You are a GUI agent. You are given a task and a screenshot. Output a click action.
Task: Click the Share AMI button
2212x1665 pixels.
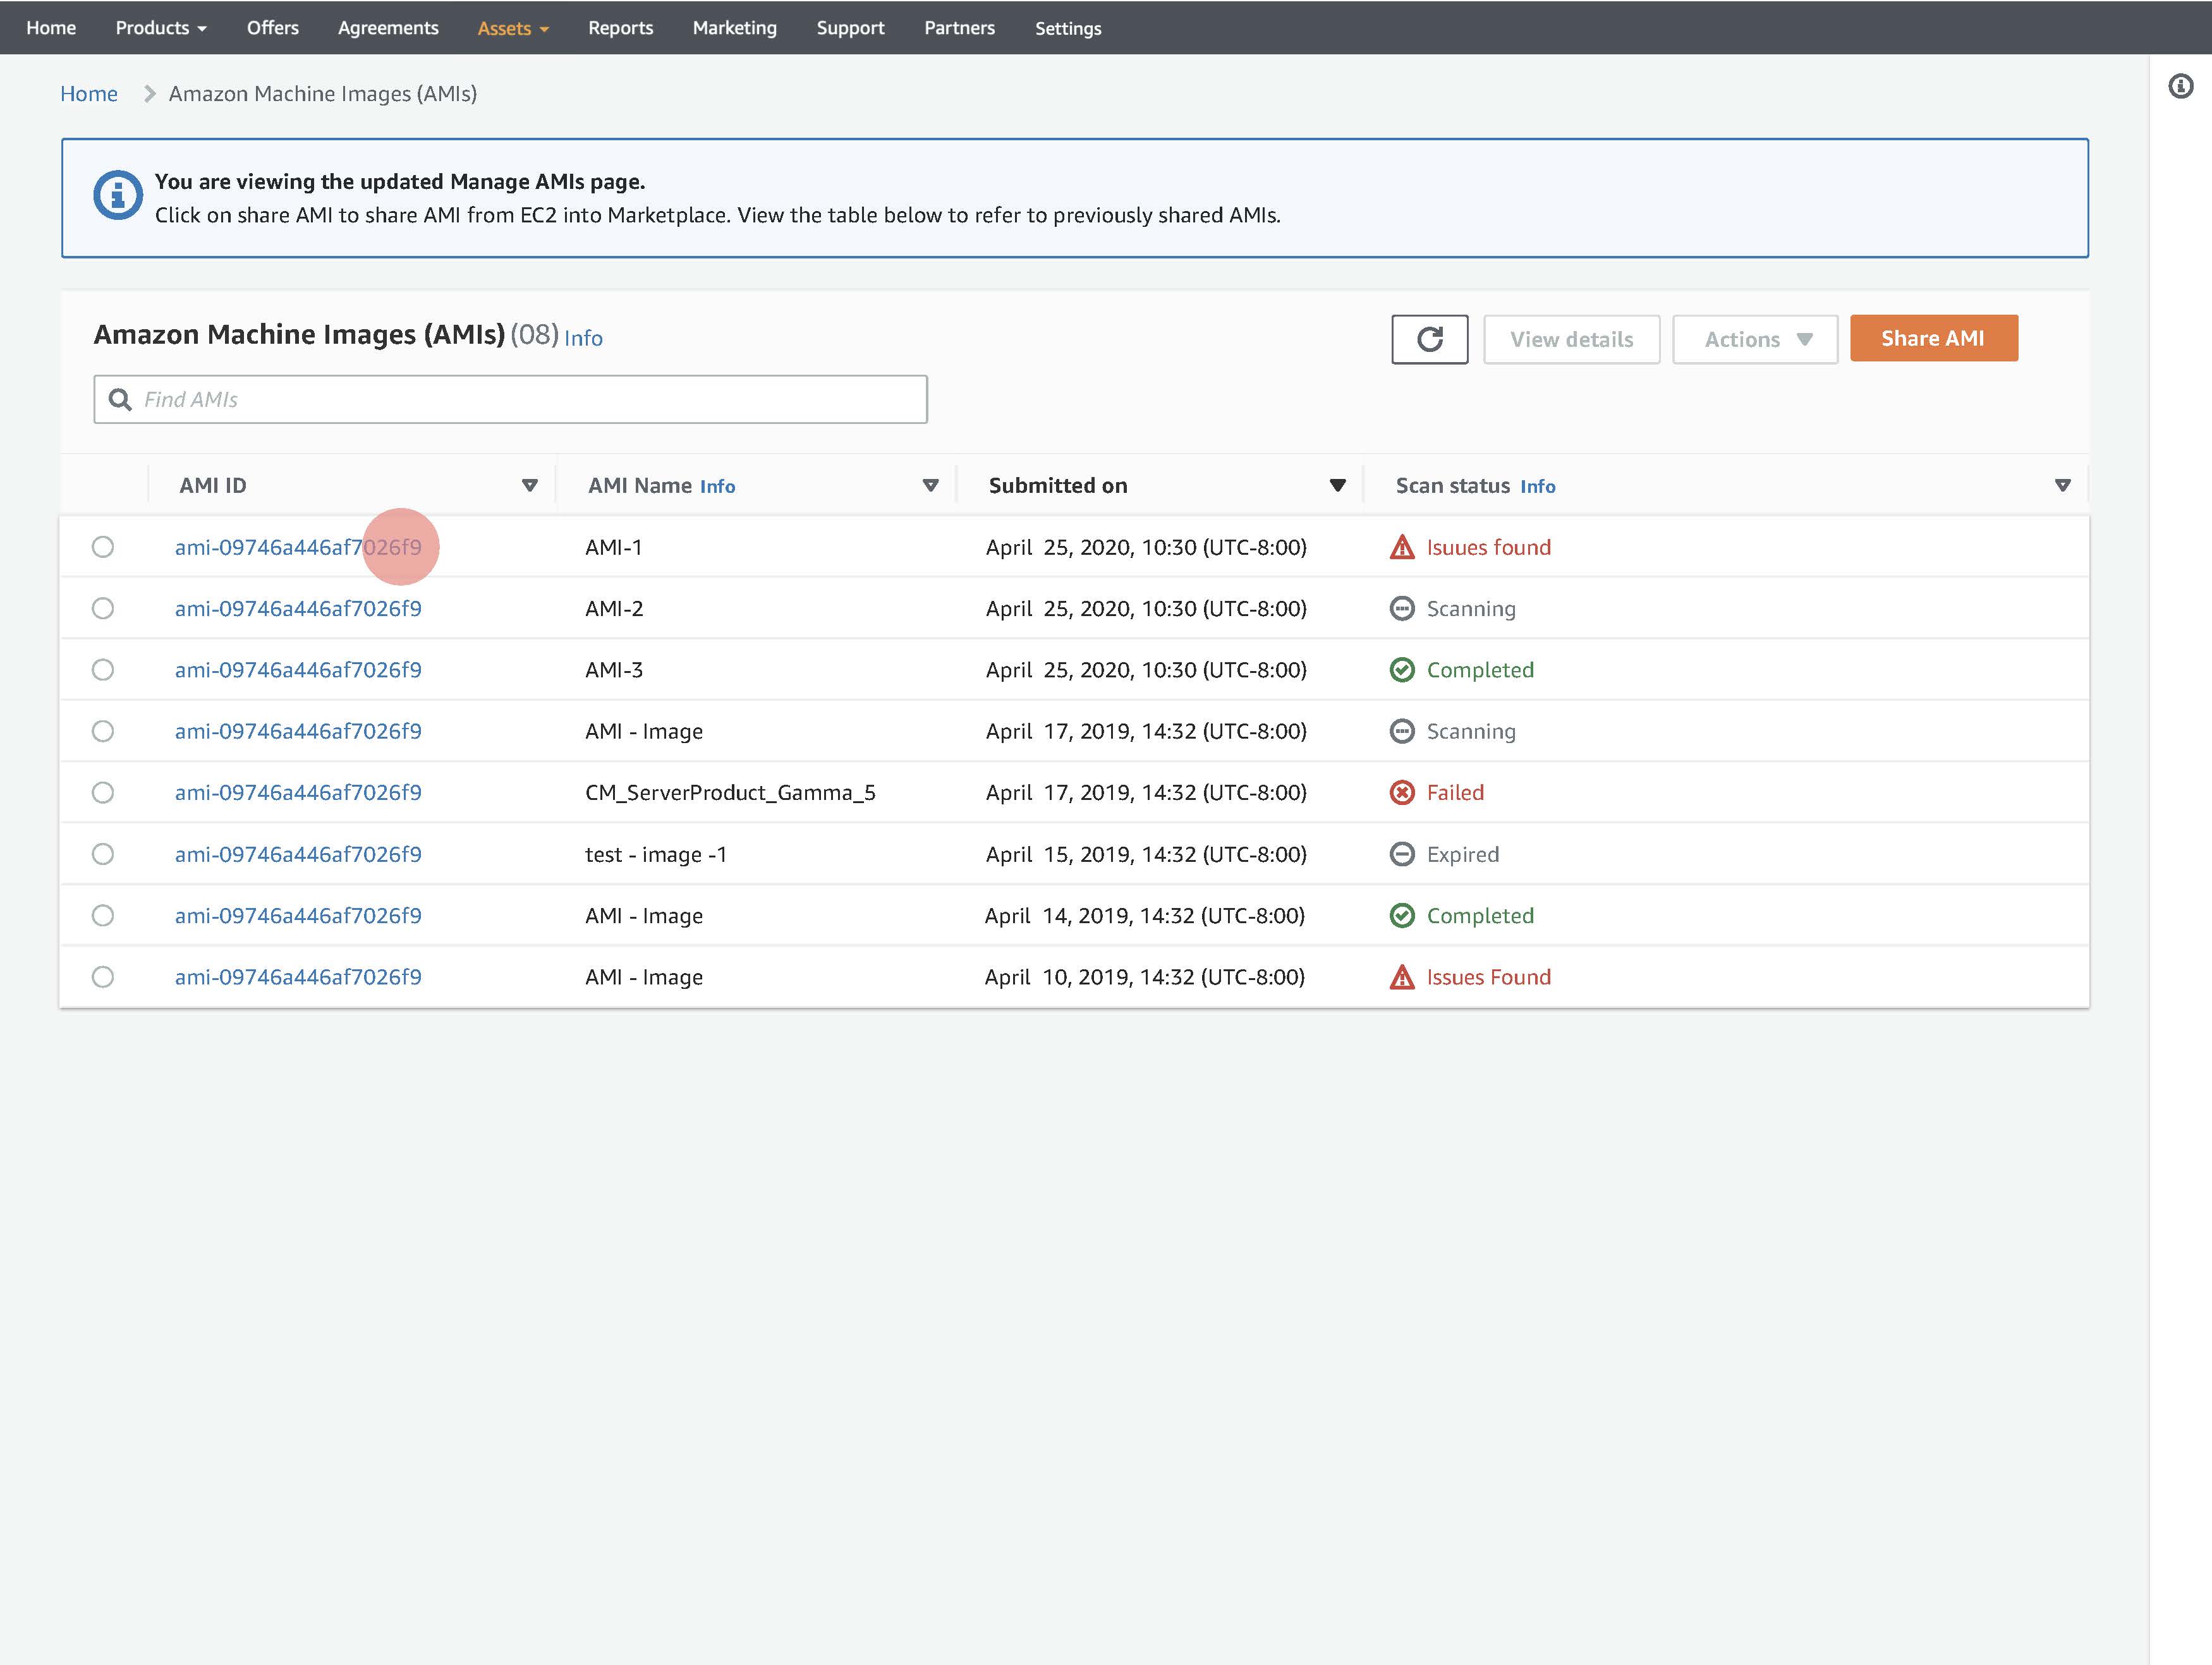click(x=1933, y=338)
